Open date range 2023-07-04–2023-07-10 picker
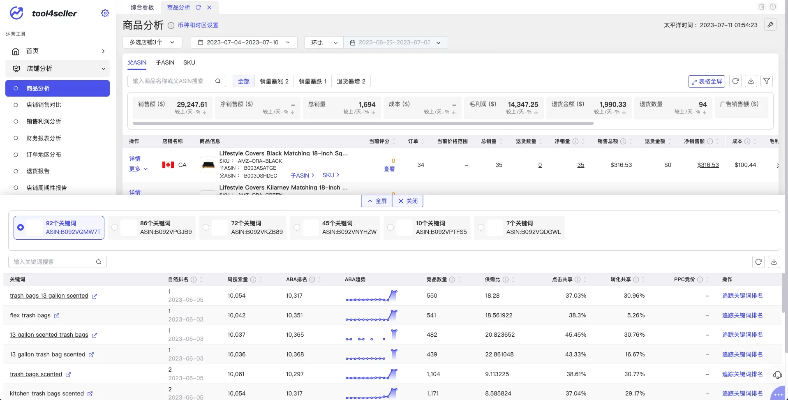The height and width of the screenshot is (400, 788). tap(244, 42)
